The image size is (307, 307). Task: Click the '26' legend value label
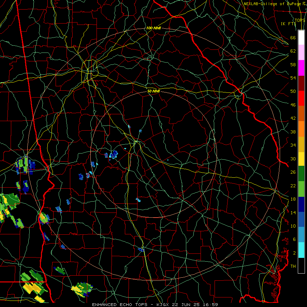point(293,172)
